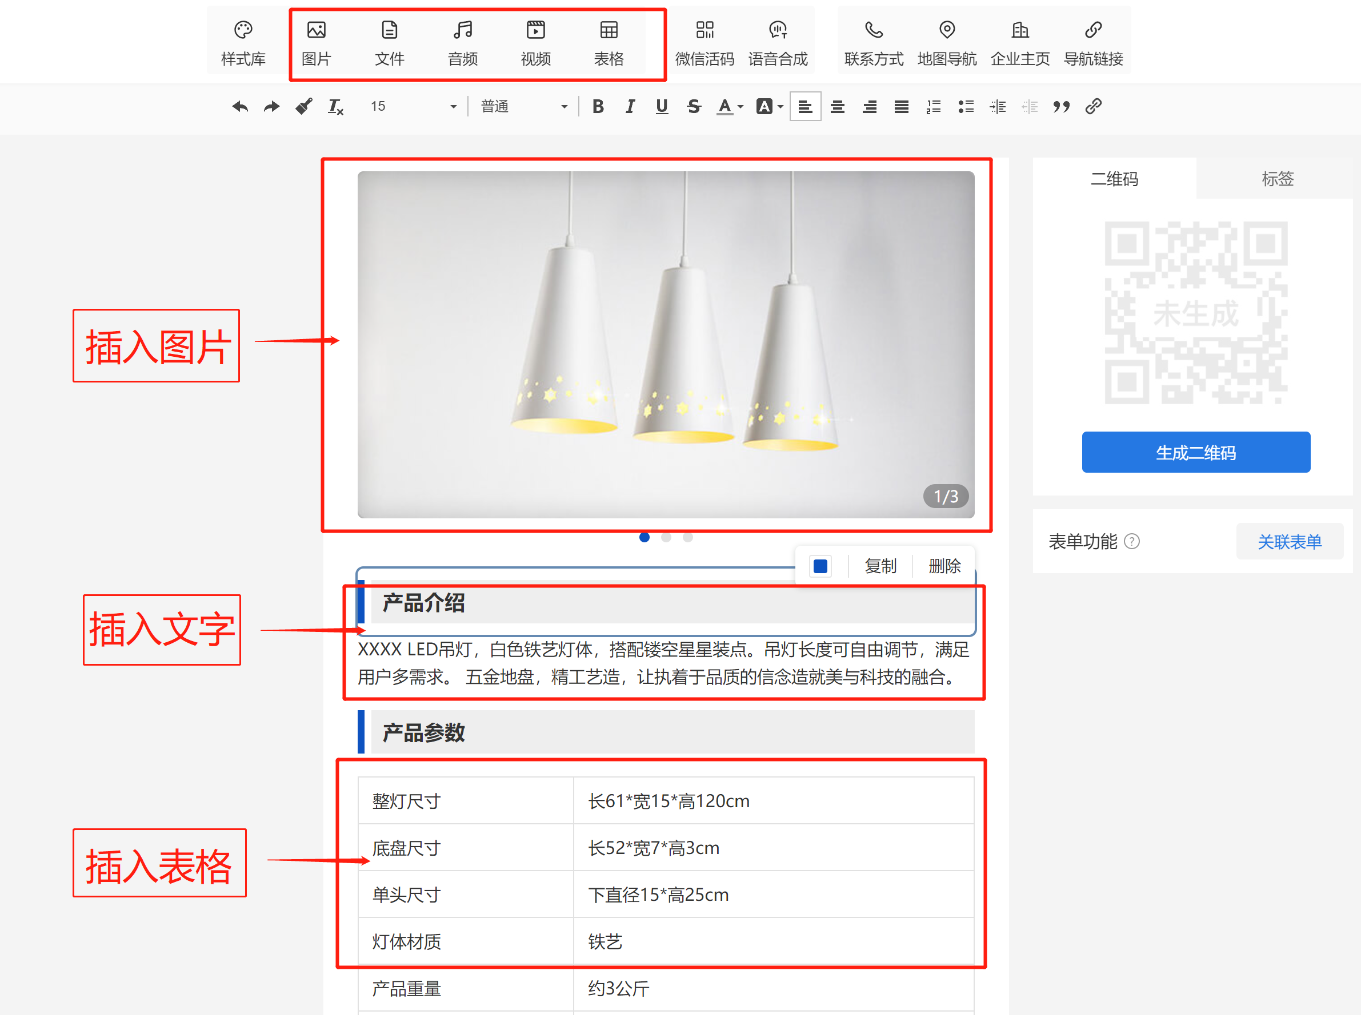Open the 普通 paragraph style dropdown

tap(523, 107)
